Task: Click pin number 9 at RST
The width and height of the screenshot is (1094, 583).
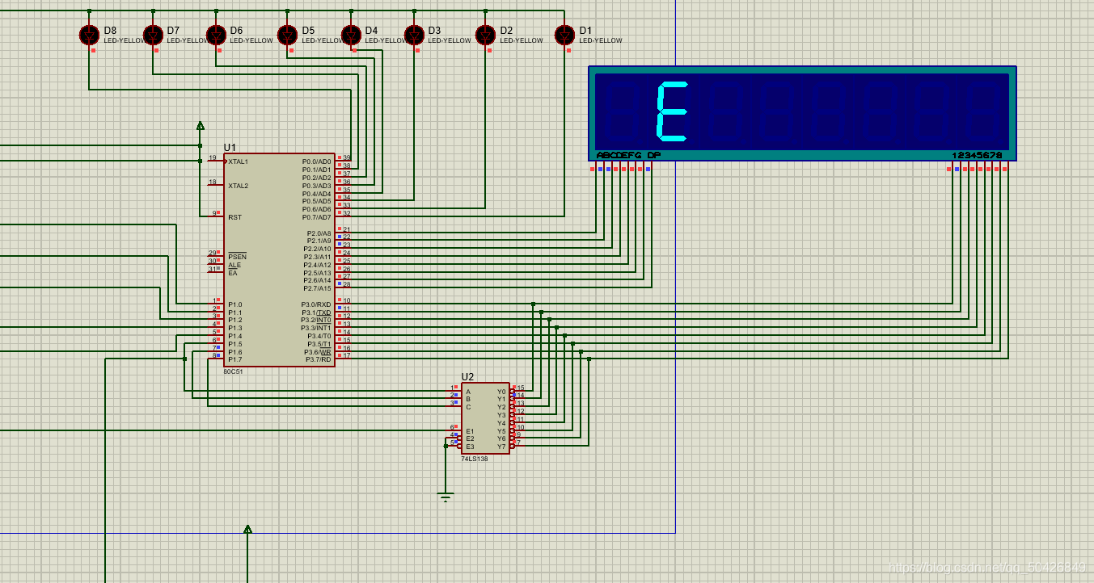Action: 214,213
